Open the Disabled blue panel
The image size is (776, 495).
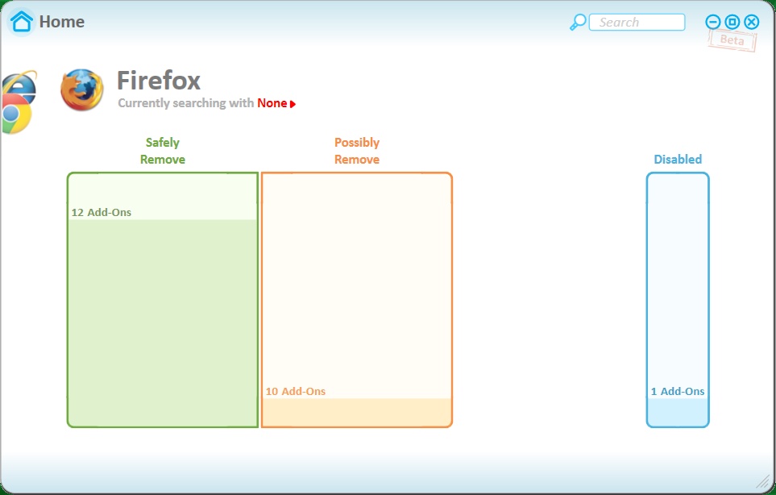coord(678,300)
